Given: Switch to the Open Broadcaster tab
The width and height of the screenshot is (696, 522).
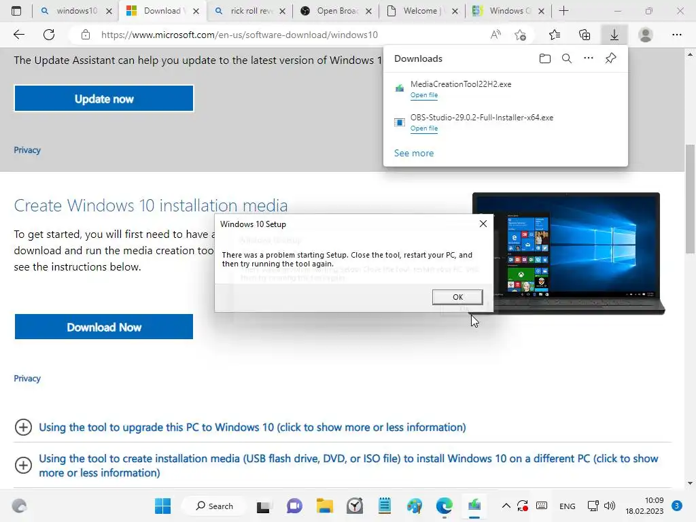Looking at the screenshot, I should tap(336, 11).
